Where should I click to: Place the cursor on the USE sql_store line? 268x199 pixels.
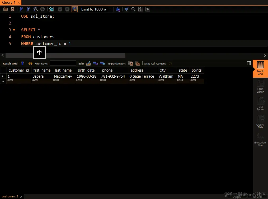pos(37,16)
